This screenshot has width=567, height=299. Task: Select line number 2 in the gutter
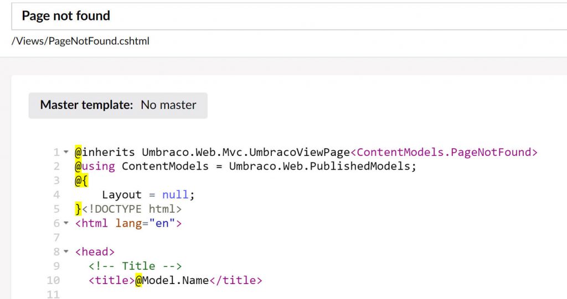(56, 166)
